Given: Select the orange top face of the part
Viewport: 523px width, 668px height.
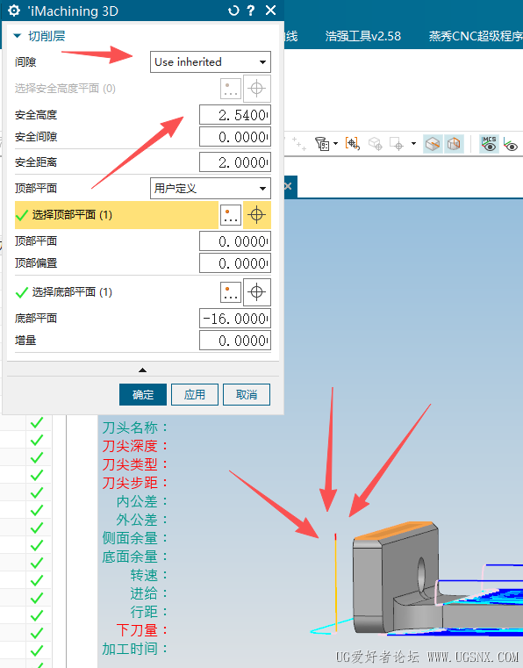Looking at the screenshot, I should [394, 530].
